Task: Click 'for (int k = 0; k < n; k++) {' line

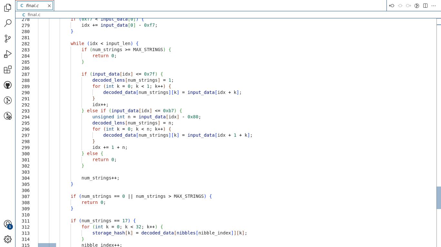Action: coord(132,129)
